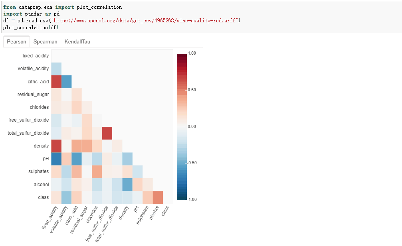Click the density label on y-axis
This screenshot has width=402, height=246.
(x=41, y=146)
